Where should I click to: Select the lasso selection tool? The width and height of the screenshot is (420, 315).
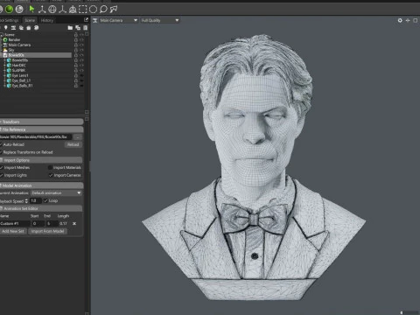pos(103,10)
